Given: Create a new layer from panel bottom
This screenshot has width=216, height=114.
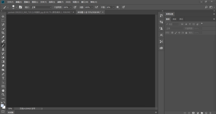Looking at the screenshot, I should pos(206,113).
